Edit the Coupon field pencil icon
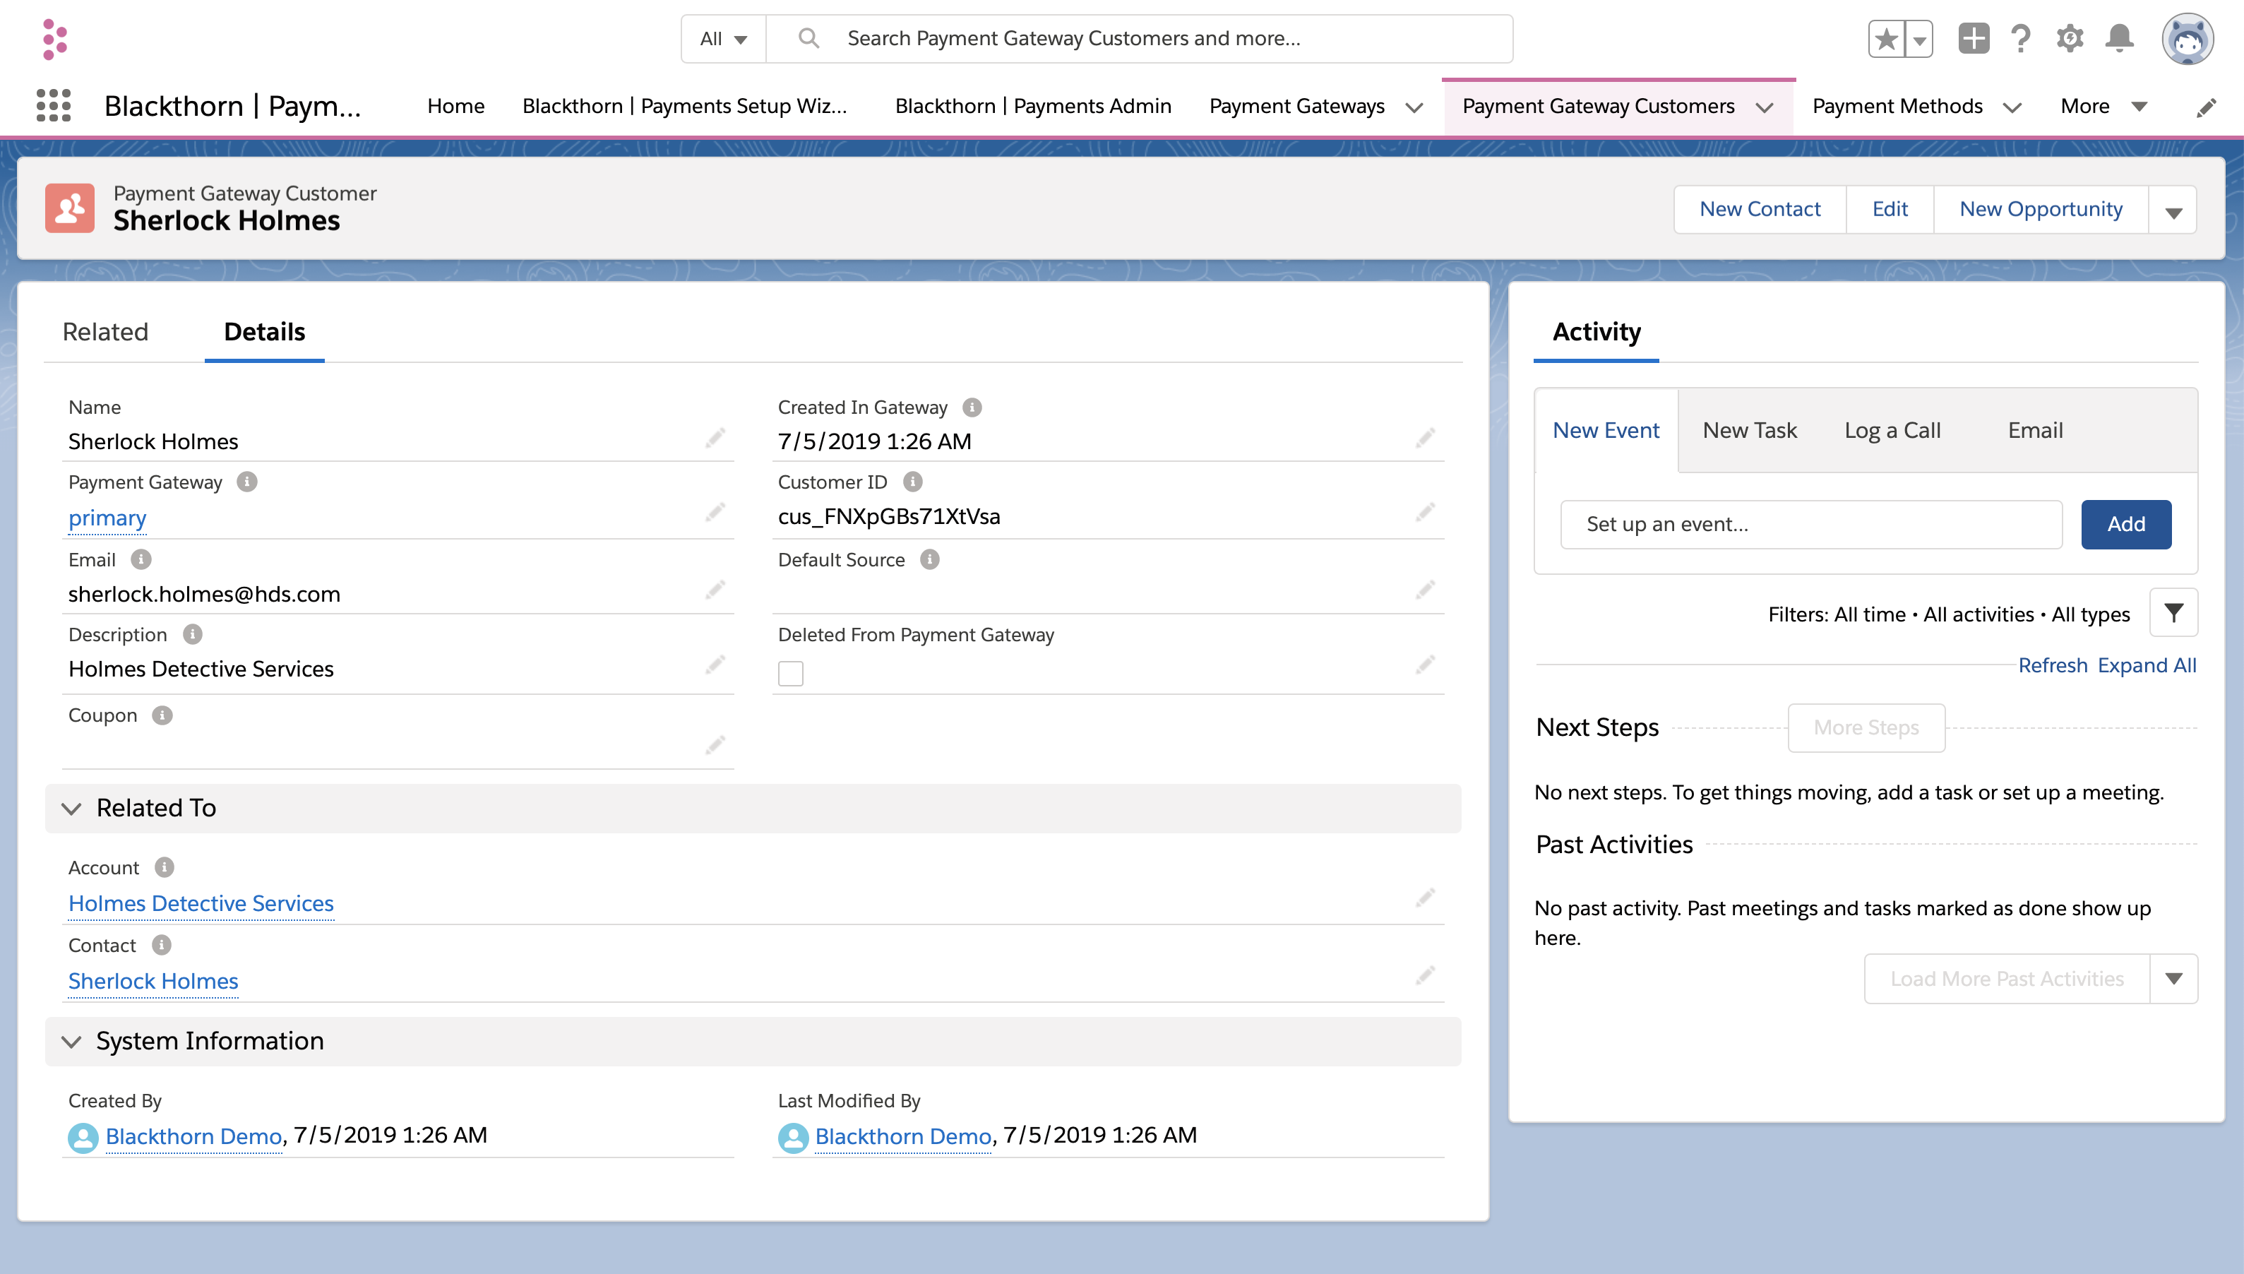Image resolution: width=2244 pixels, height=1274 pixels. [715, 744]
